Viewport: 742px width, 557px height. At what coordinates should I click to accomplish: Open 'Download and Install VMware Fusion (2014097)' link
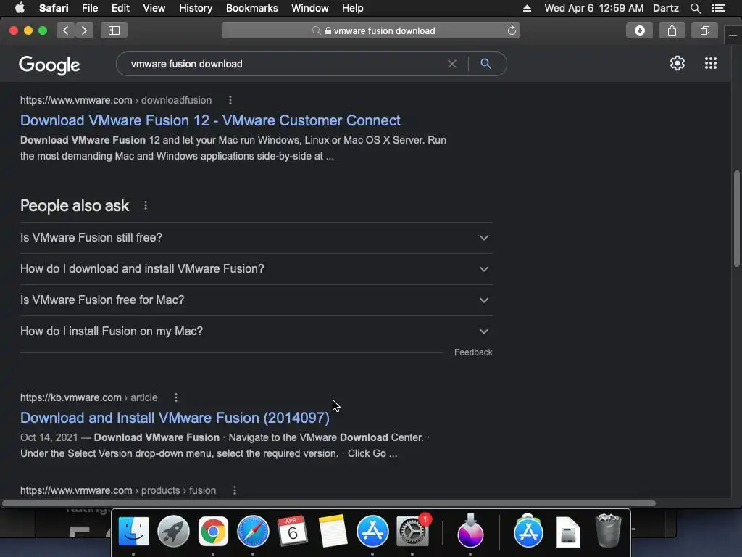pos(175,418)
